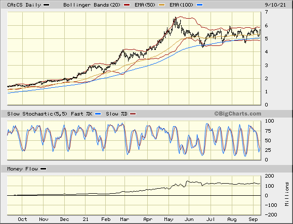Click the black CA:CS Daily legend swatch

pyautogui.click(x=47, y=5)
